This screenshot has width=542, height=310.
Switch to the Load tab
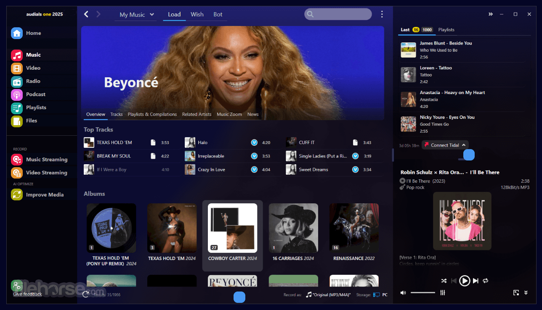174,14
